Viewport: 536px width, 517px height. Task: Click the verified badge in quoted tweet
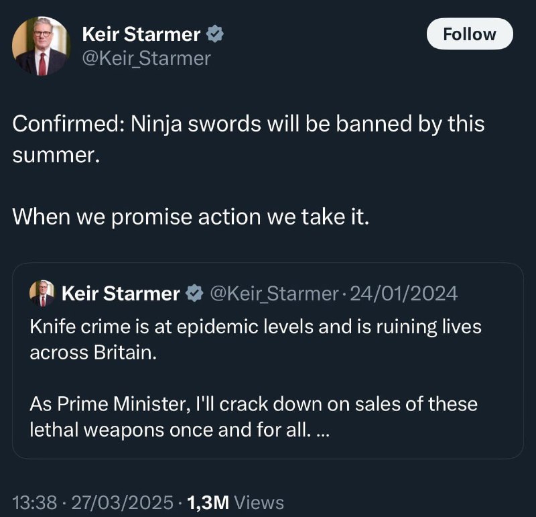[x=194, y=293]
